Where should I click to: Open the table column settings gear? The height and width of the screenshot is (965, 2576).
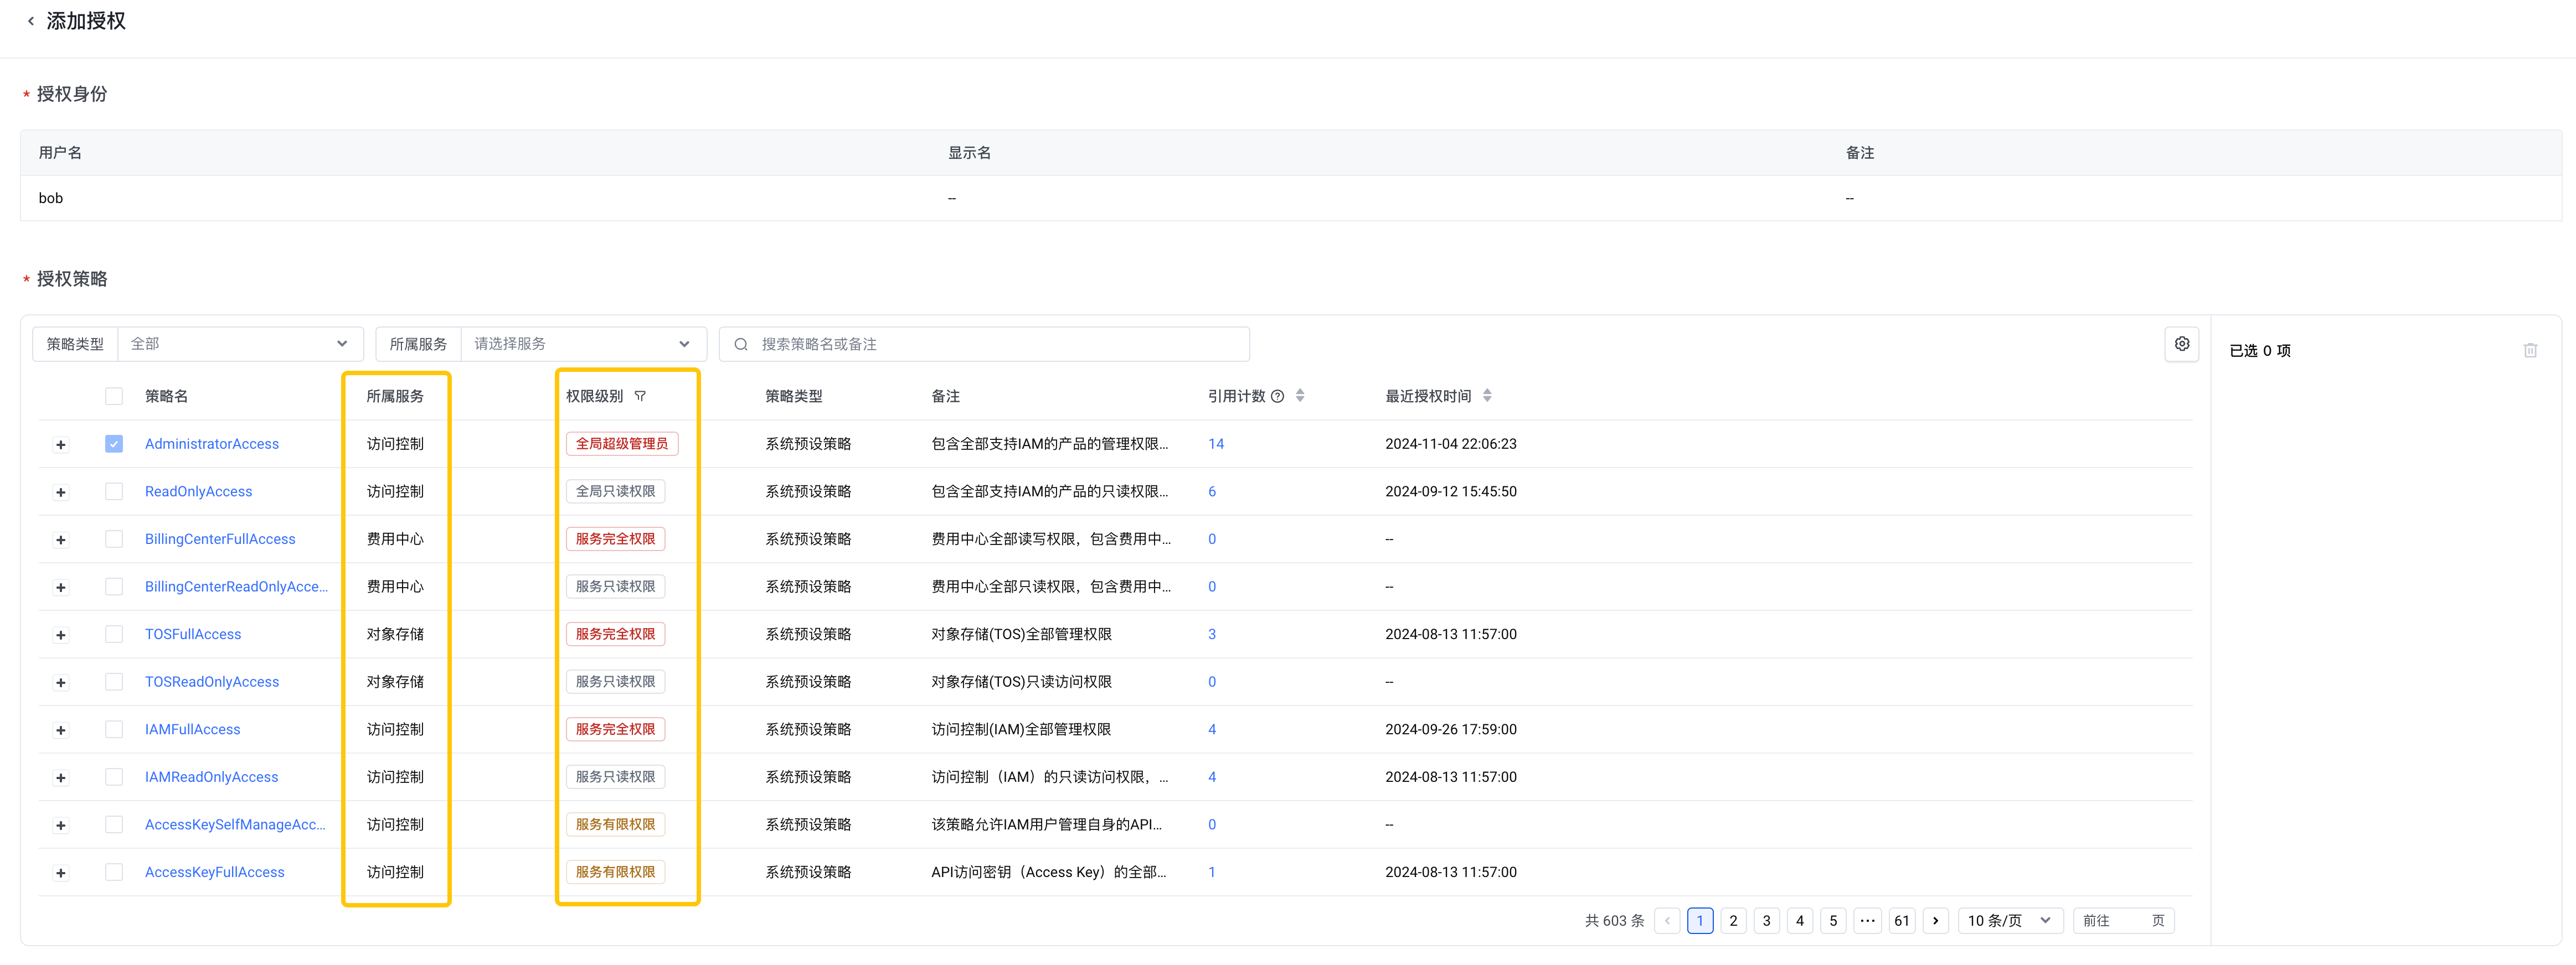[x=2182, y=344]
